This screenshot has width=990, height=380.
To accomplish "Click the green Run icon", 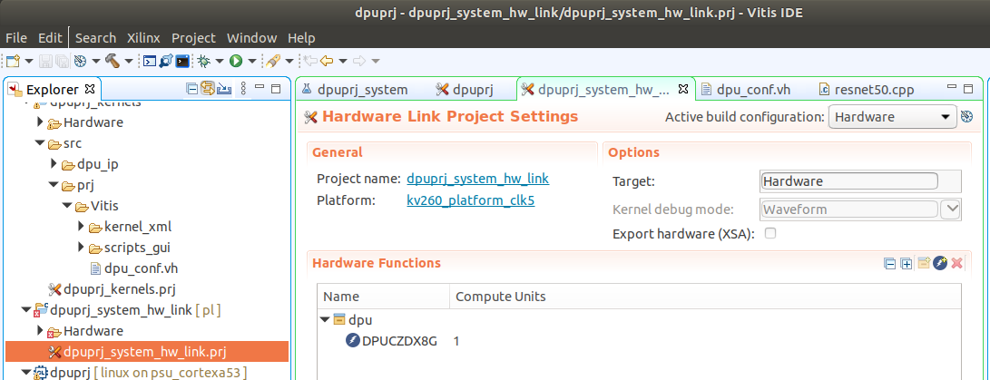I will click(x=236, y=62).
